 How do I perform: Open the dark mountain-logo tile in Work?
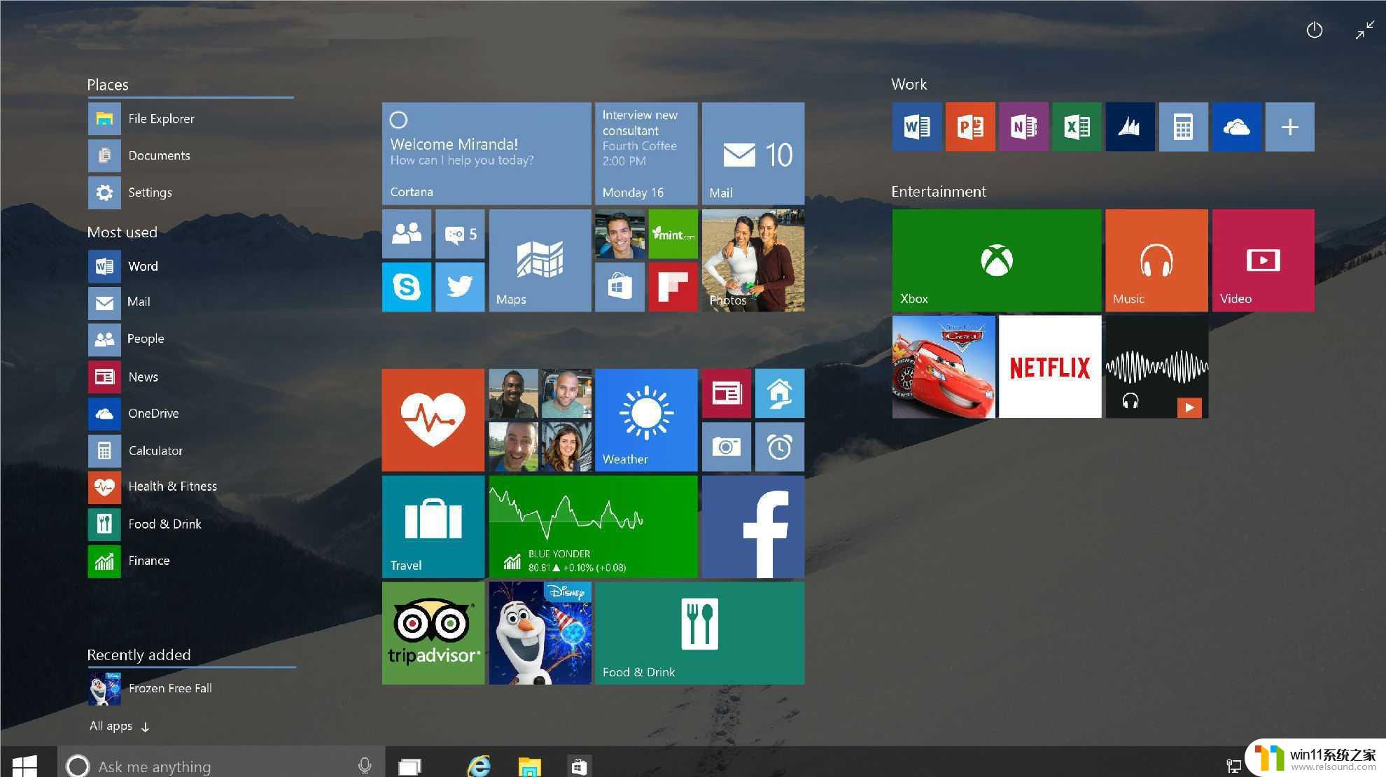[1130, 127]
